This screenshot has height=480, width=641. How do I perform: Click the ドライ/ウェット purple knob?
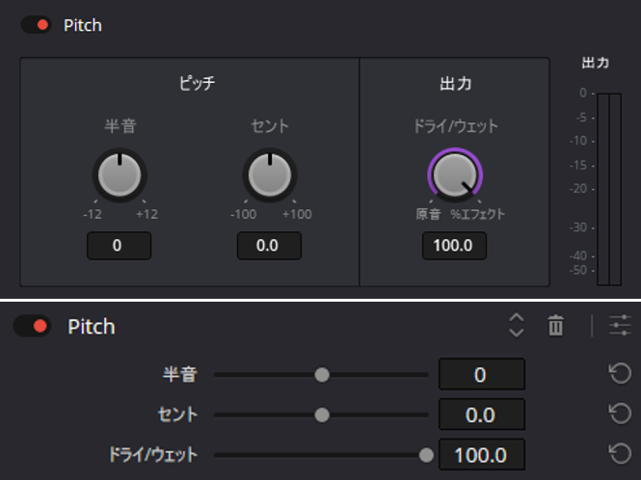click(455, 175)
